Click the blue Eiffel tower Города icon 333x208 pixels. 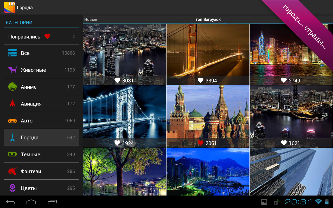12,137
